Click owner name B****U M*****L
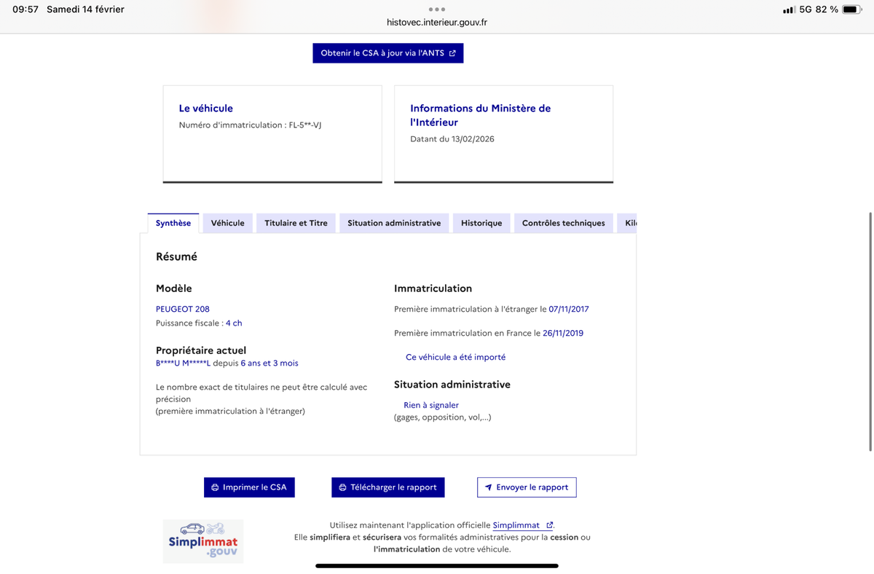This screenshot has height=574, width=874. [183, 363]
